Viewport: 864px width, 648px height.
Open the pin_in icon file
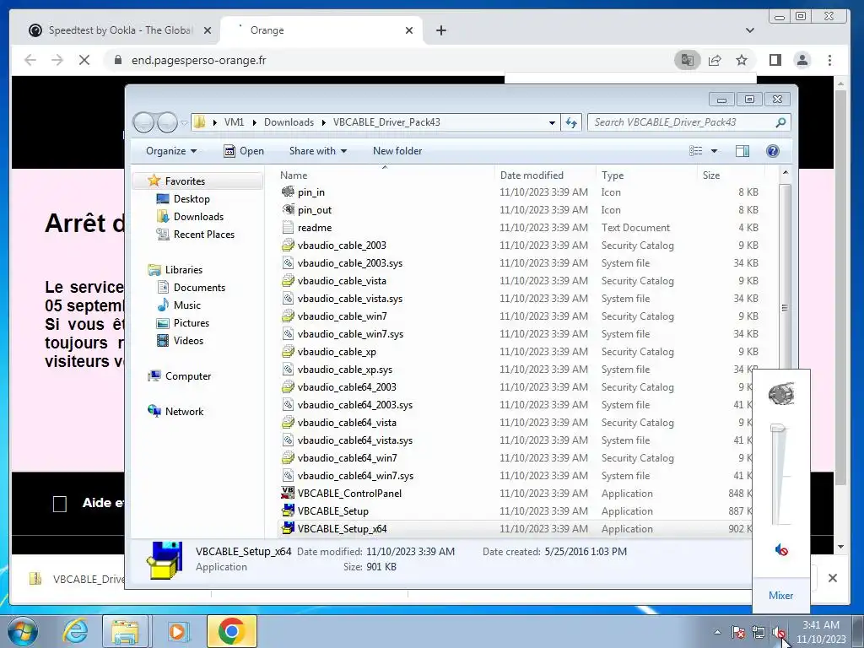click(x=288, y=192)
